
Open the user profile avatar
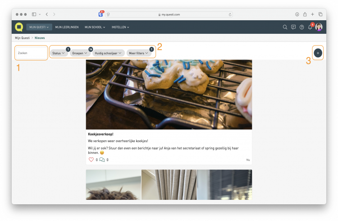point(319,27)
